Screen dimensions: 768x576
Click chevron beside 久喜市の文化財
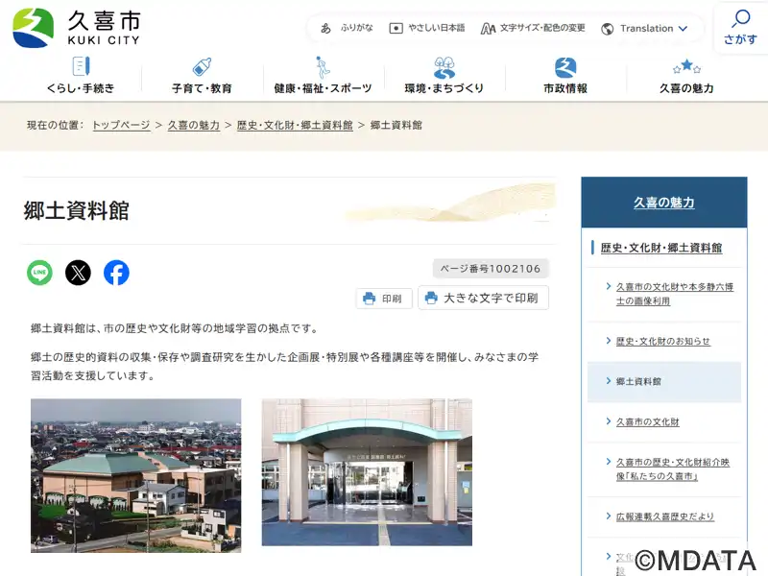(x=609, y=420)
